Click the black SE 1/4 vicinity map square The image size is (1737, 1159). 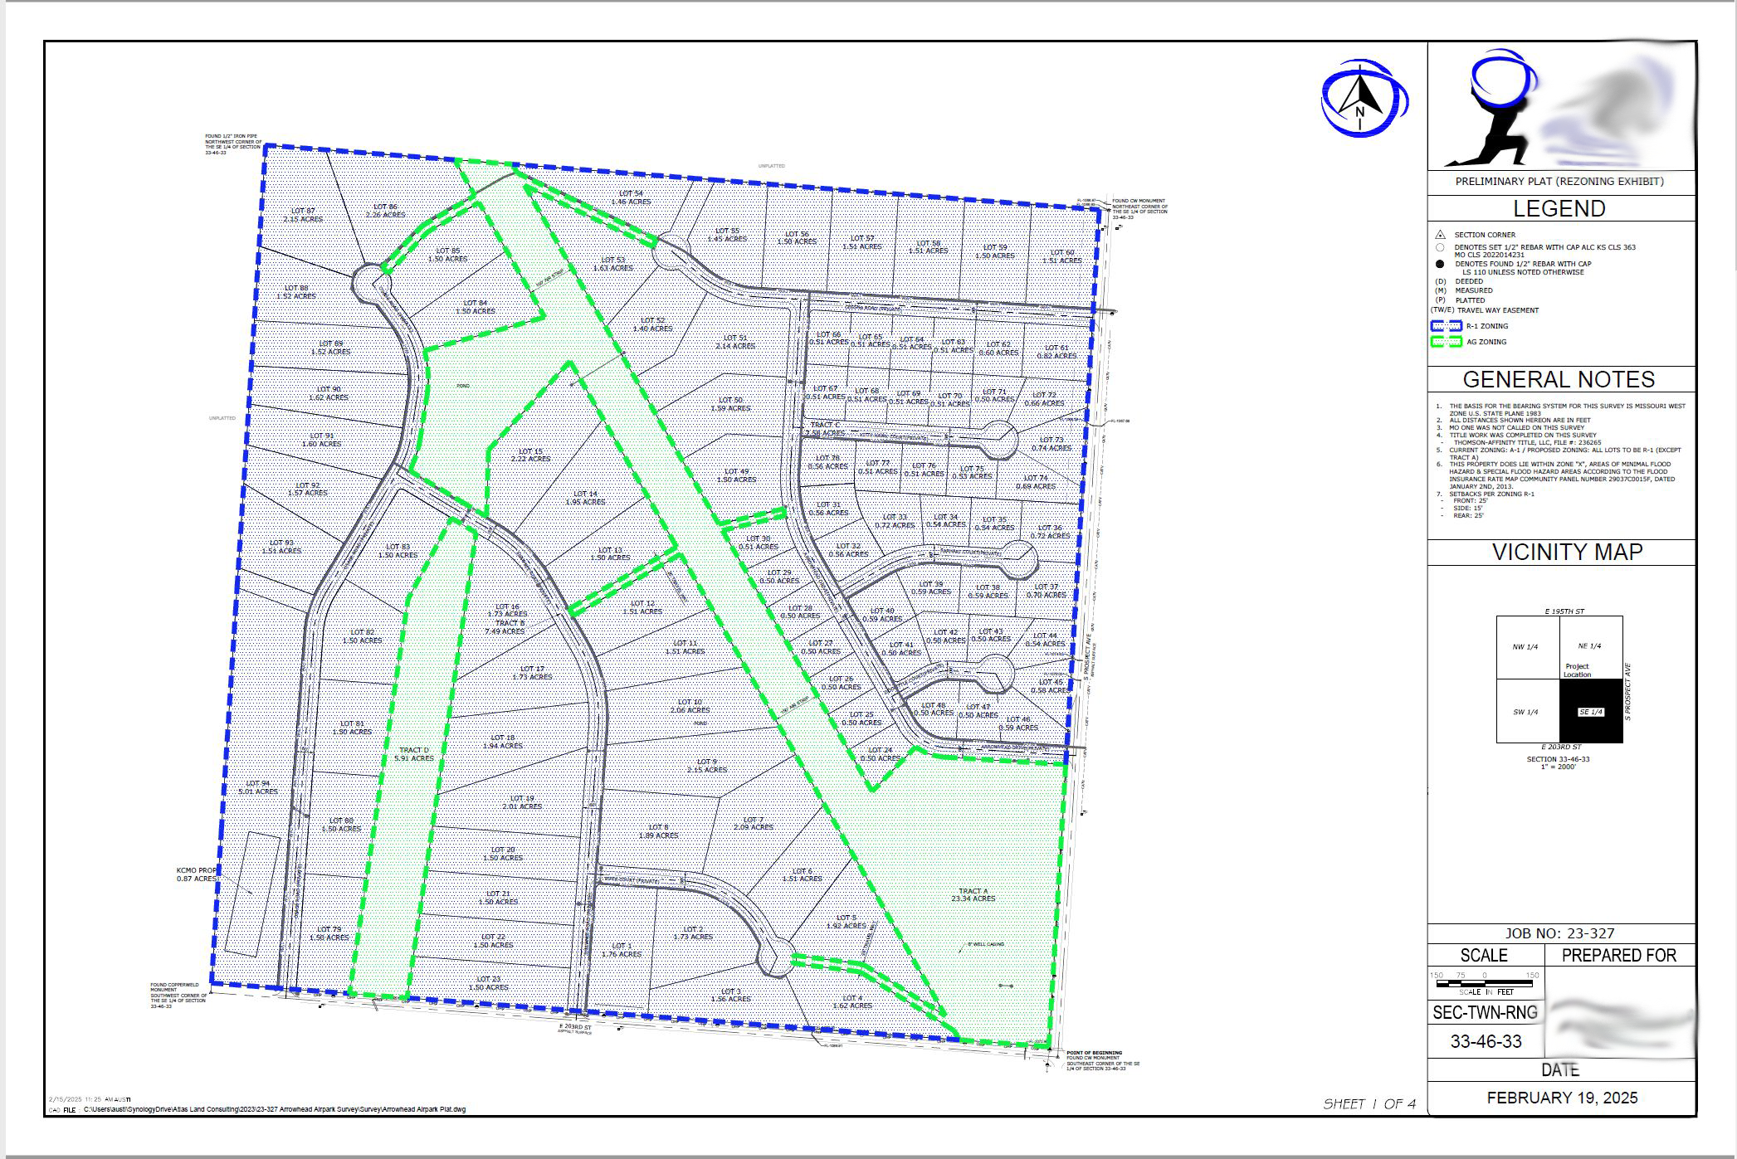tap(1591, 711)
